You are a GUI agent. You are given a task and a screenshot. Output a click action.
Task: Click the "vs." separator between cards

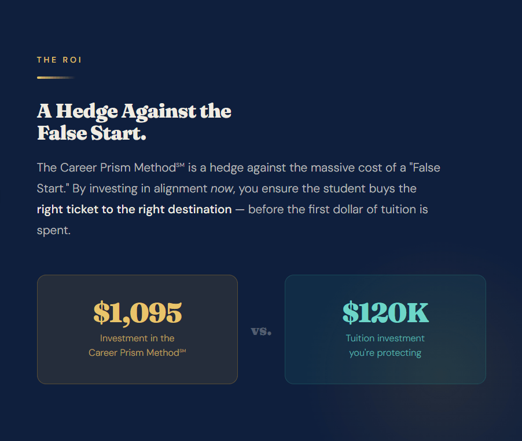coord(261,331)
